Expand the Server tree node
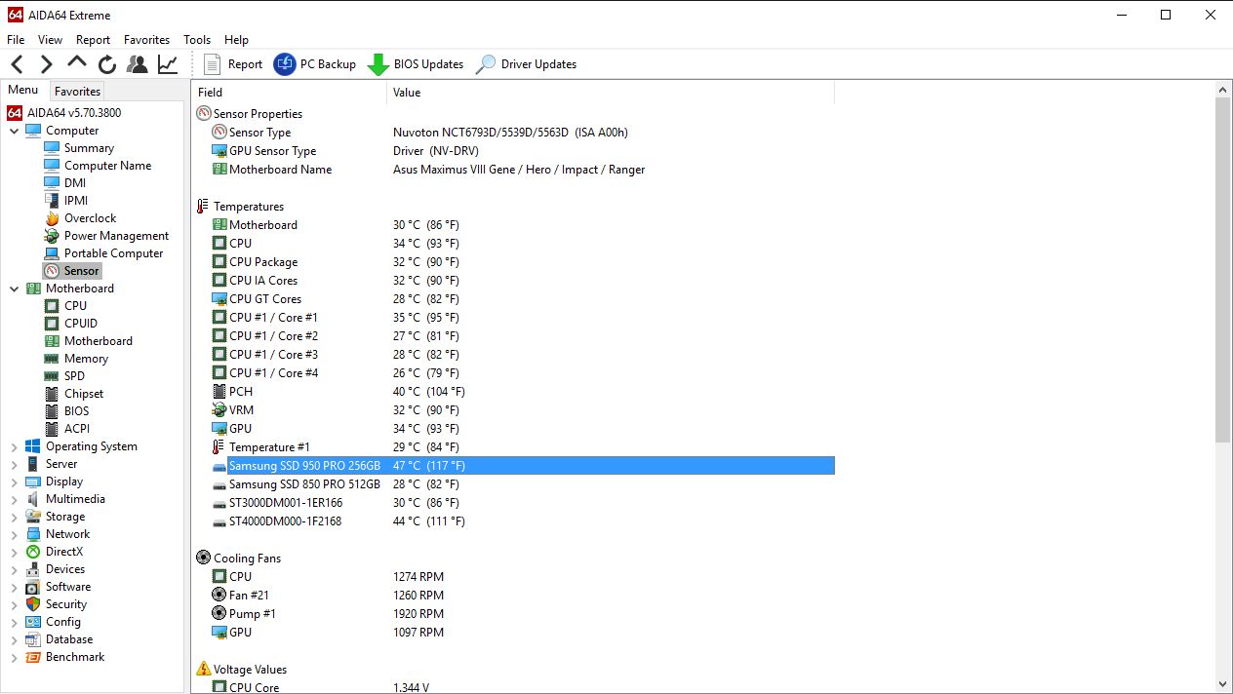 [x=14, y=464]
